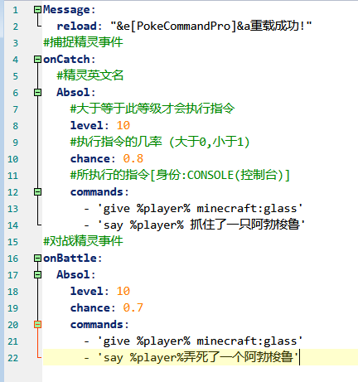Viewport: 358px width, 382px height.
Task: Collapse the commands fold on line 12
Action: (x=37, y=191)
